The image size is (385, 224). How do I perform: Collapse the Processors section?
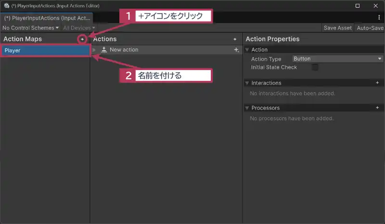[247, 108]
